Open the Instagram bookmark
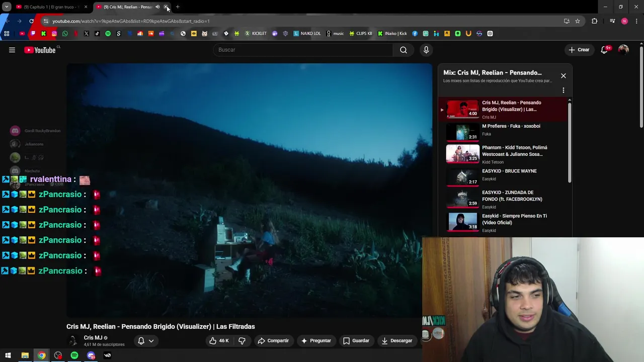This screenshot has height=362, width=644. click(x=54, y=34)
